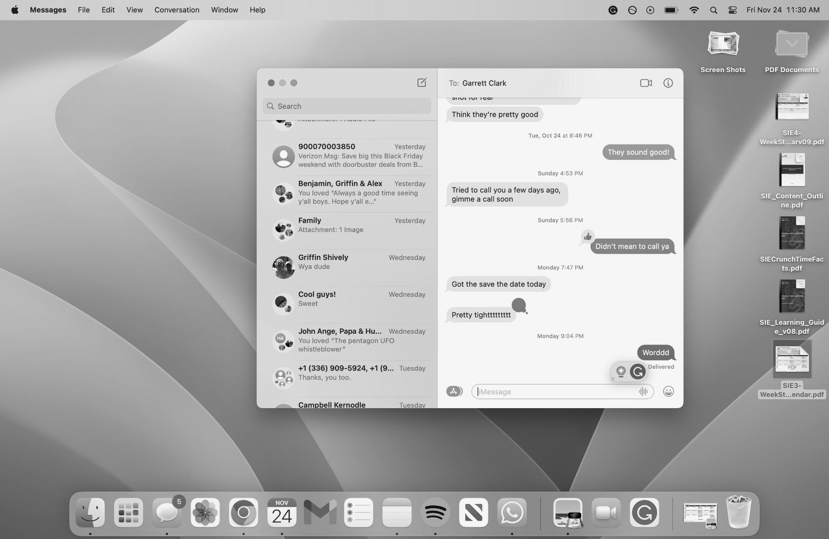829x539 pixels.
Task: Select the View menu in menu bar
Action: coord(134,10)
